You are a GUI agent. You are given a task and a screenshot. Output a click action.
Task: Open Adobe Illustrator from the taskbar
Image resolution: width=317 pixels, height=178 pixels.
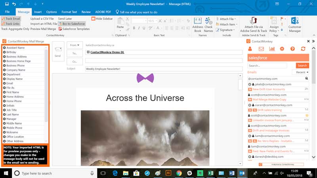(168, 173)
